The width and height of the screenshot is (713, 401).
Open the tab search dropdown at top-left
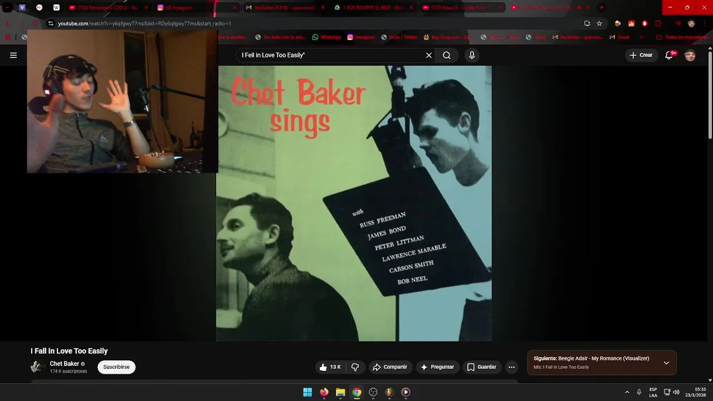click(x=7, y=7)
